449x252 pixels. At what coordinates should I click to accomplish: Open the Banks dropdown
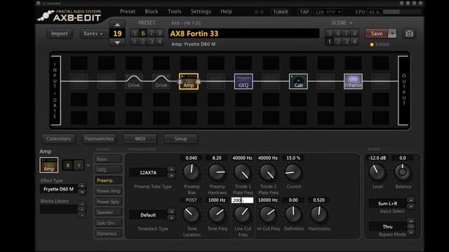coord(93,34)
